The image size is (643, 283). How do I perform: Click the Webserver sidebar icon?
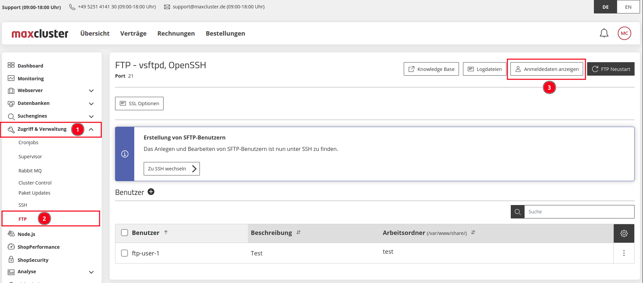[x=11, y=91]
